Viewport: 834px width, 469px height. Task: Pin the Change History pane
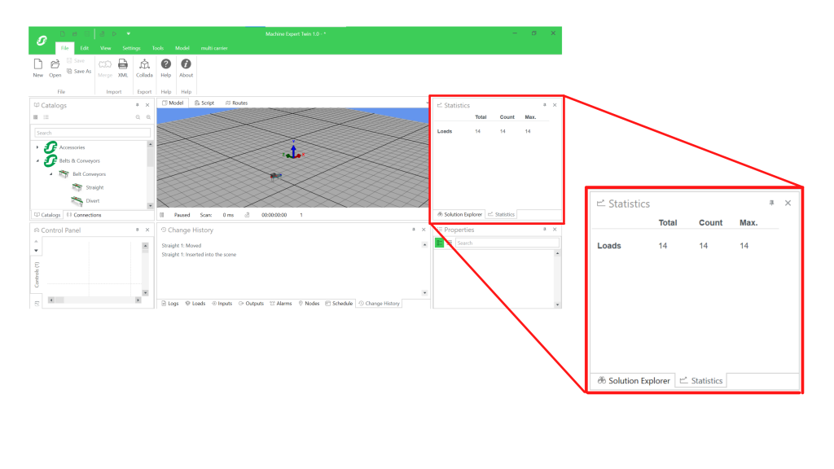413,230
